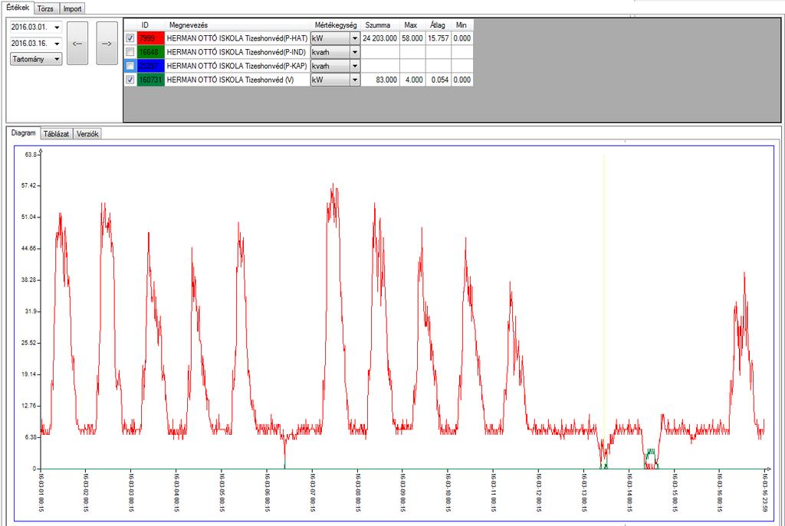Click the green color swatch ID 16648
The image size is (785, 526).
click(x=151, y=52)
